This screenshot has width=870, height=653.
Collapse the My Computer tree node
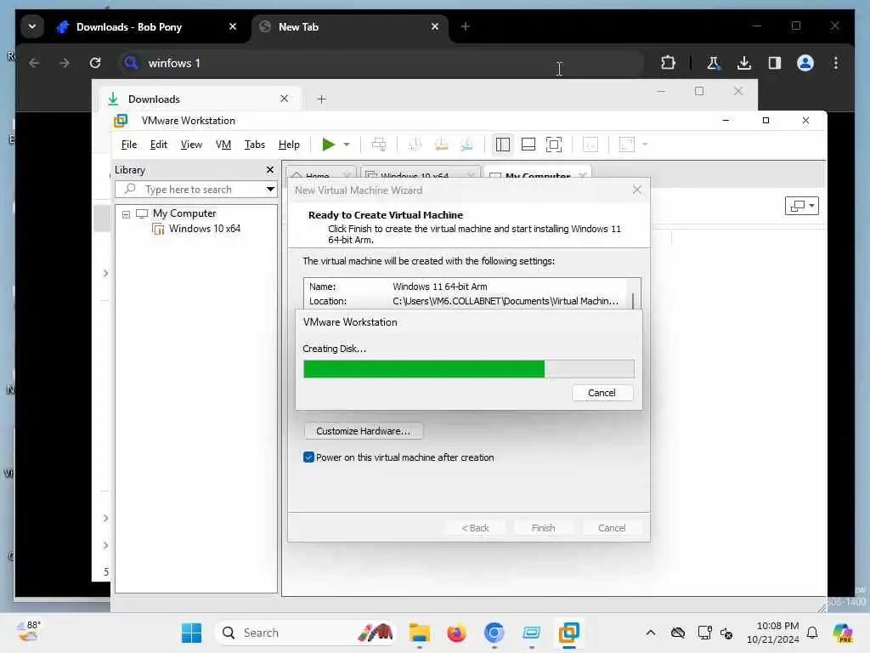(x=126, y=214)
